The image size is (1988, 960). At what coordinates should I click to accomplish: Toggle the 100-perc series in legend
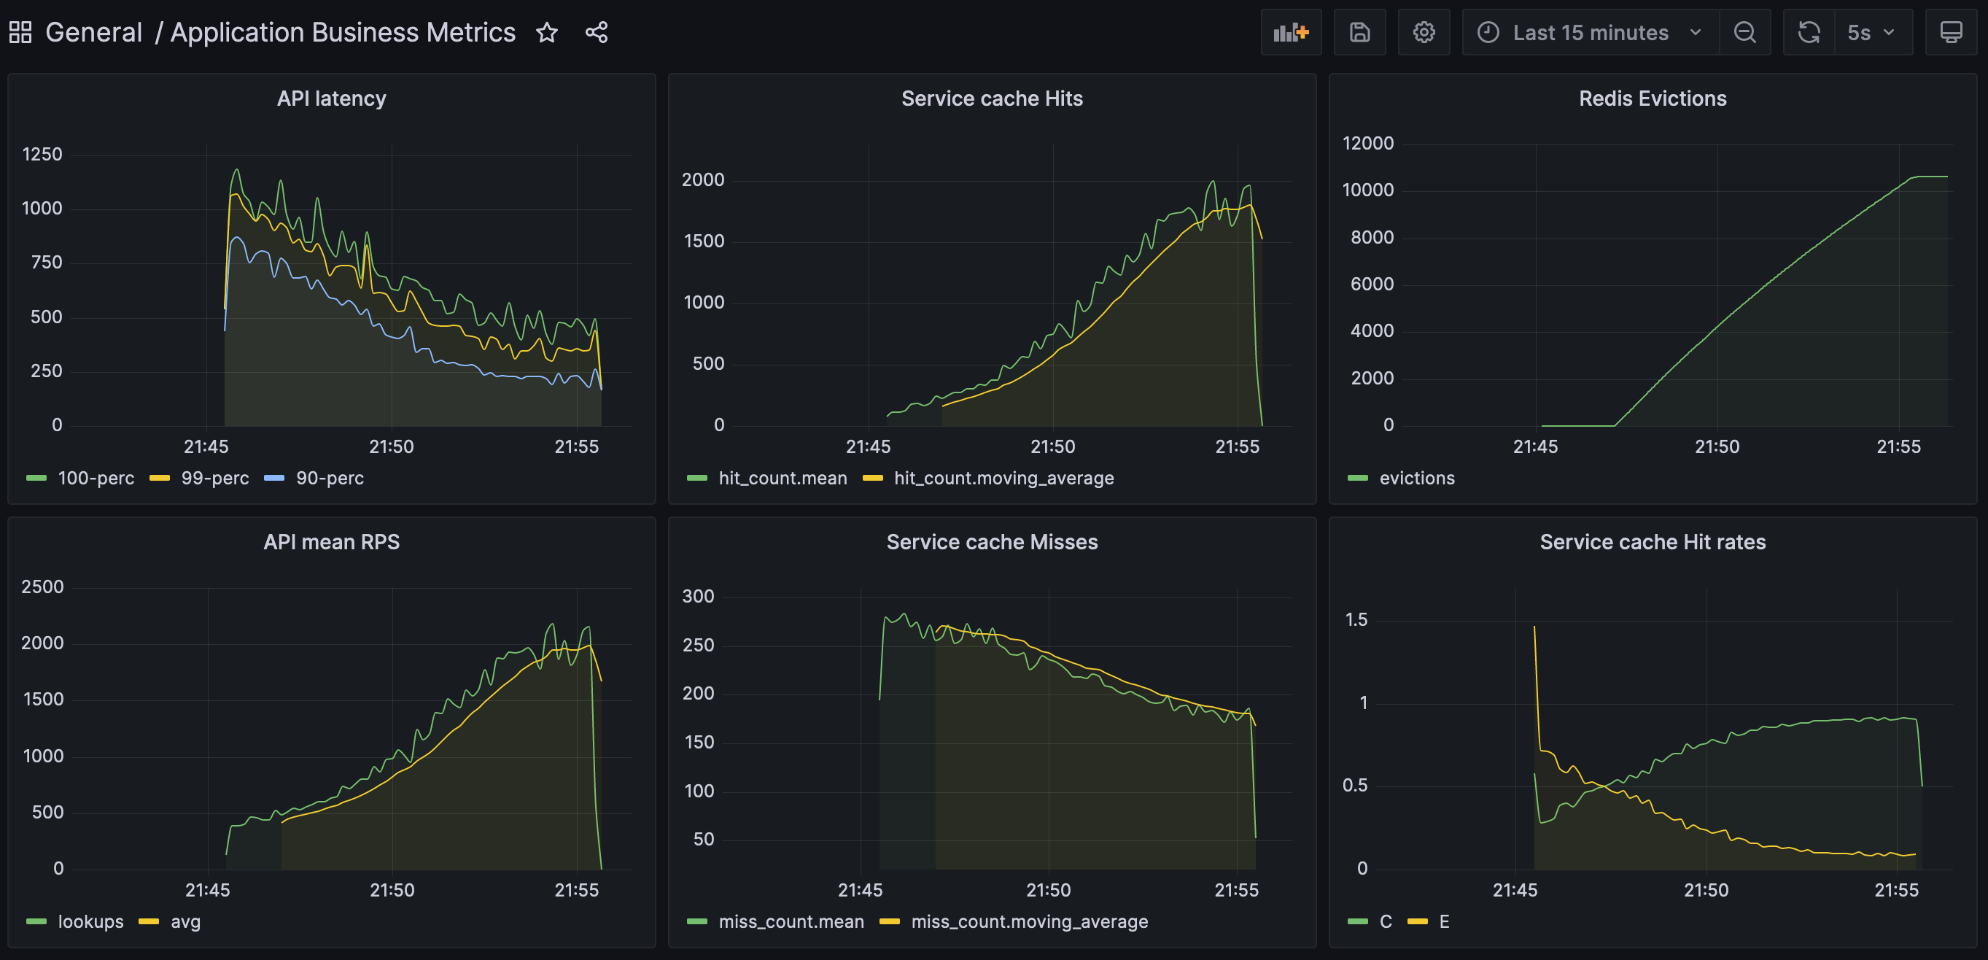(96, 479)
